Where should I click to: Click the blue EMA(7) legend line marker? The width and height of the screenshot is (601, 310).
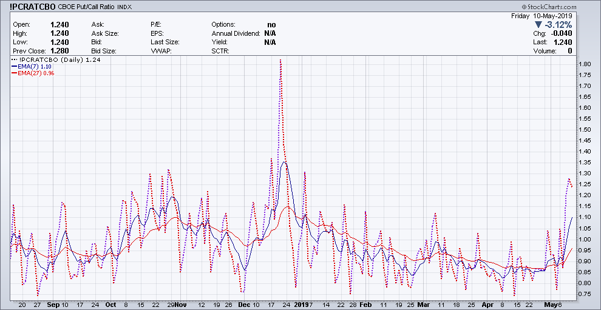coord(14,67)
